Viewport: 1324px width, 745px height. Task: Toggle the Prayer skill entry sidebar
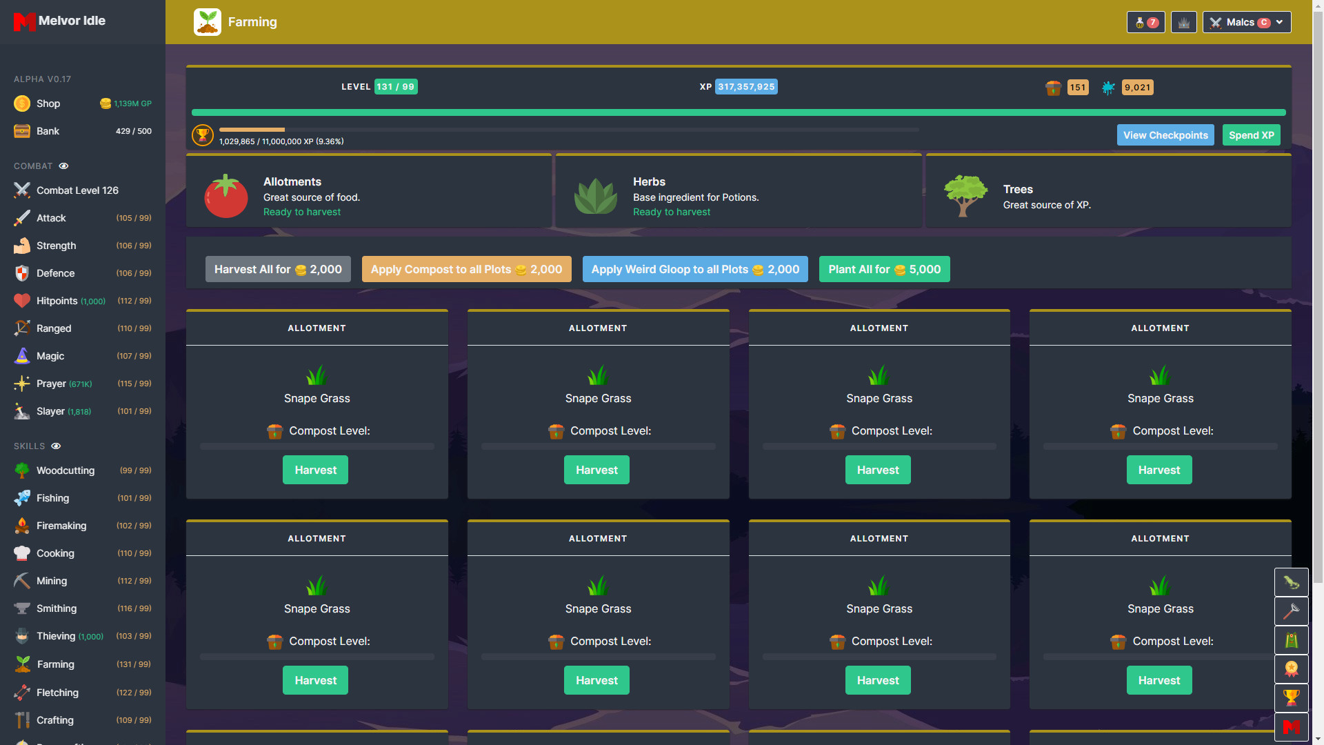(81, 383)
